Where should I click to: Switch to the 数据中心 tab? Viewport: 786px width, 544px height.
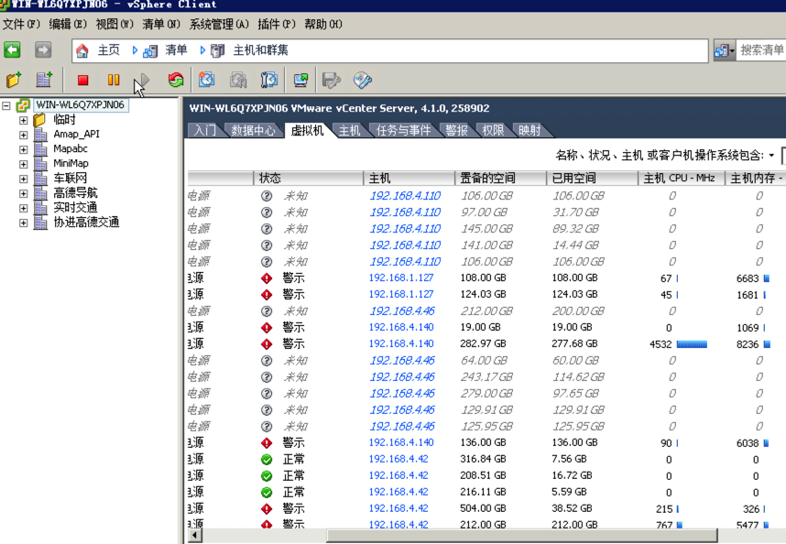[253, 131]
